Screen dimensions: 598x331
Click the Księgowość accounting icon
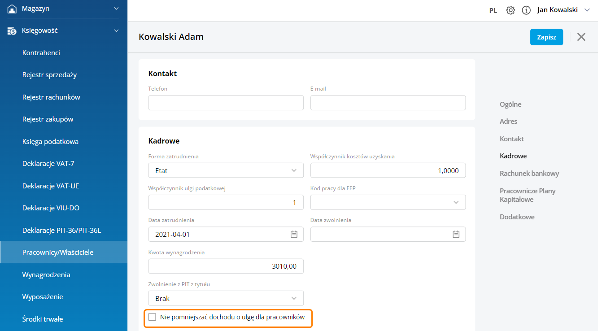pos(12,30)
